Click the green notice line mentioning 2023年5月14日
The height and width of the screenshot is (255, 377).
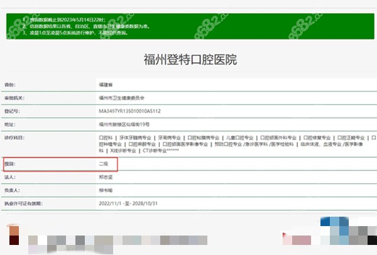64,20
